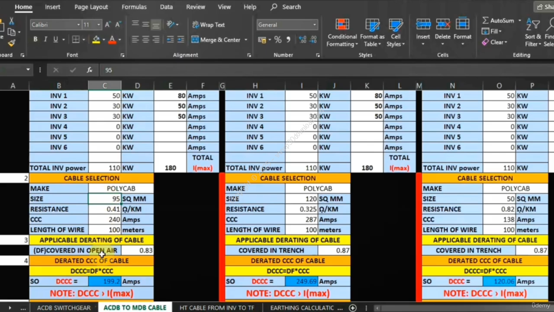Click the Decrease Indent icon
Screen dimensions: 554x312
pyautogui.click(x=171, y=39)
